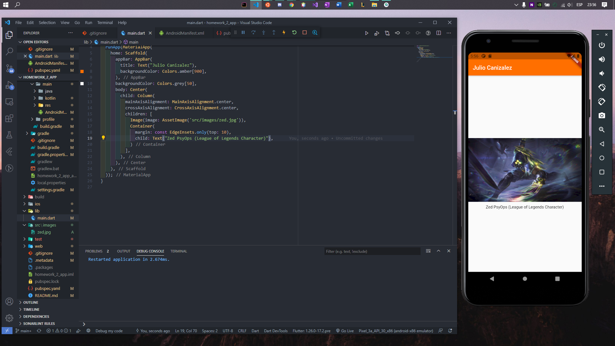Click Dart DevTools in status bar
The height and width of the screenshot is (346, 615).
point(276,331)
